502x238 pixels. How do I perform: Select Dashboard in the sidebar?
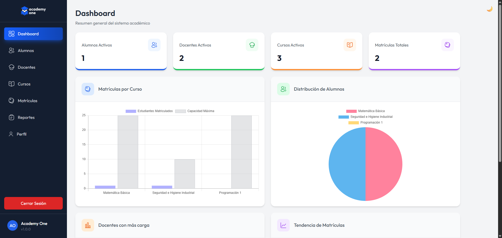pyautogui.click(x=28, y=34)
